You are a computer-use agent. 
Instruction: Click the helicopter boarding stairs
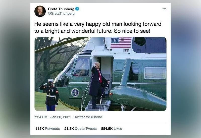tap(98, 105)
